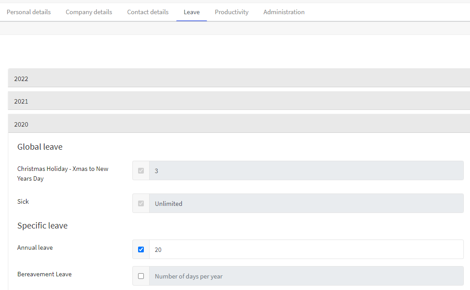
Task: Click the 'Specific leave' heading
Action: 42,226
